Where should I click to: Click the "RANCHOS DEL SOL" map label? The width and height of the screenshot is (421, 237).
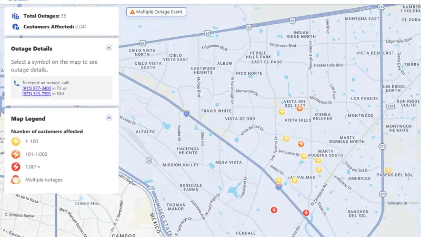[x=358, y=214]
